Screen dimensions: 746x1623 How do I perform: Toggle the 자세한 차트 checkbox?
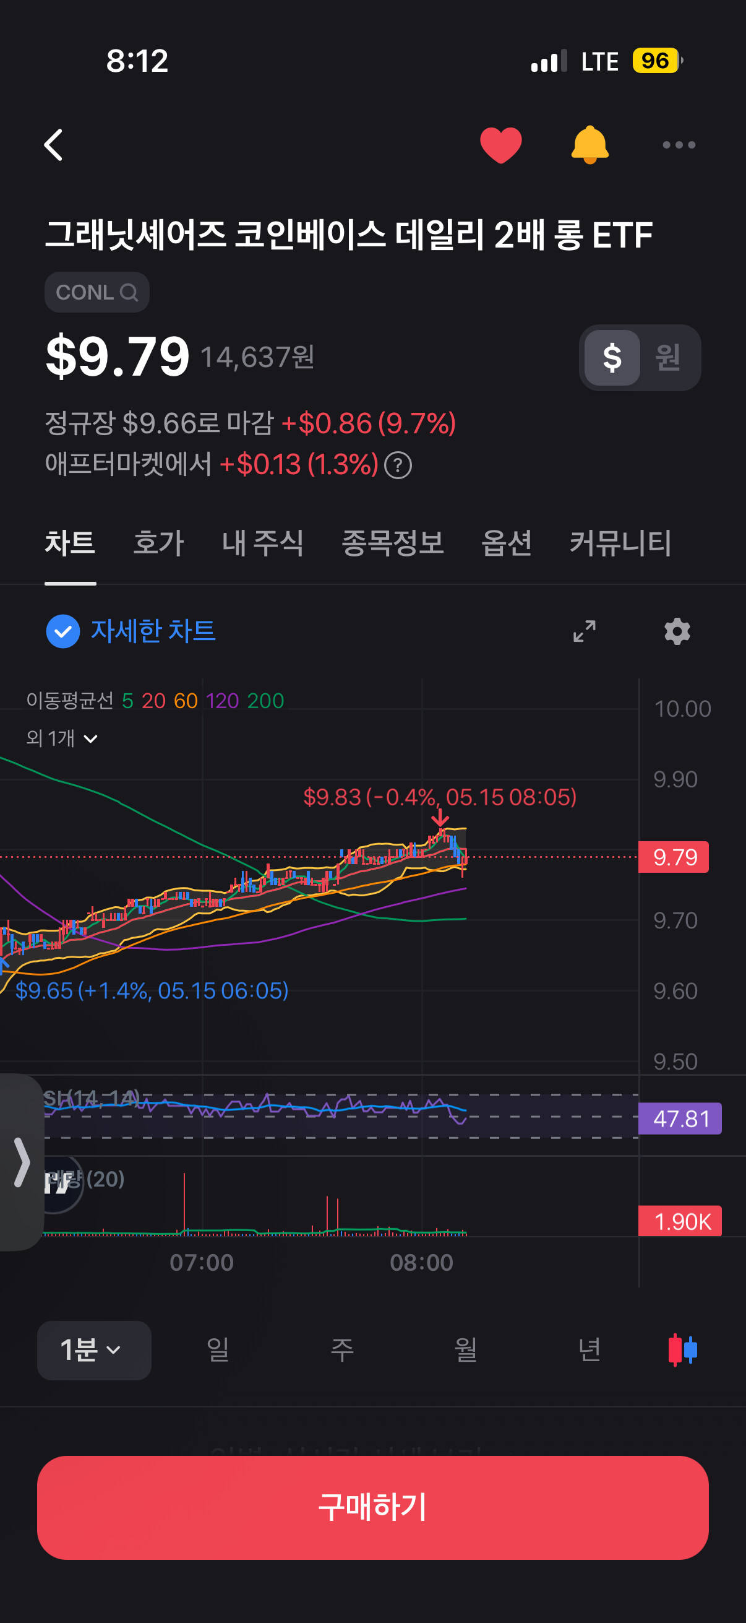point(63,631)
